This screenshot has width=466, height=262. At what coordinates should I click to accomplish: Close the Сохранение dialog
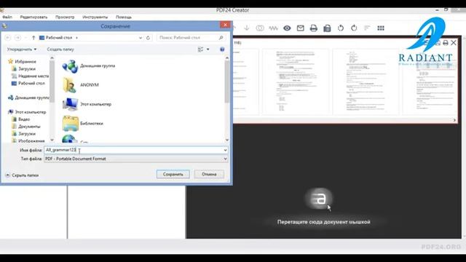(x=225, y=25)
